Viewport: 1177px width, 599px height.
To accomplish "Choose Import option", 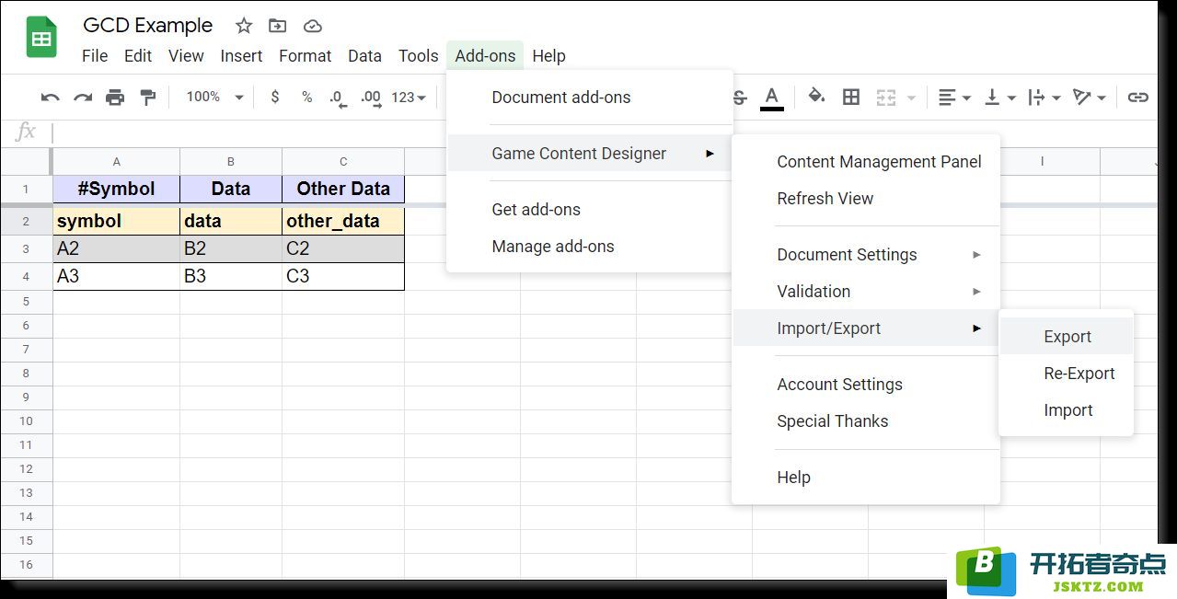I will pyautogui.click(x=1067, y=410).
